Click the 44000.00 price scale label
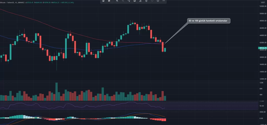267x125 pixels. 263,35
